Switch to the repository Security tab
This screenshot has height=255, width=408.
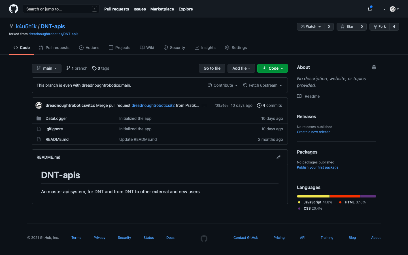(x=174, y=48)
